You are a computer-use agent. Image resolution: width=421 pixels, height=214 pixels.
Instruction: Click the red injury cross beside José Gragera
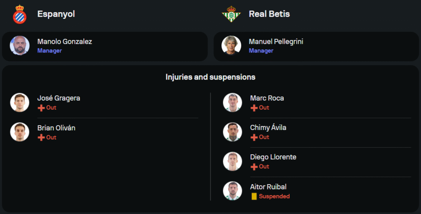coord(41,108)
